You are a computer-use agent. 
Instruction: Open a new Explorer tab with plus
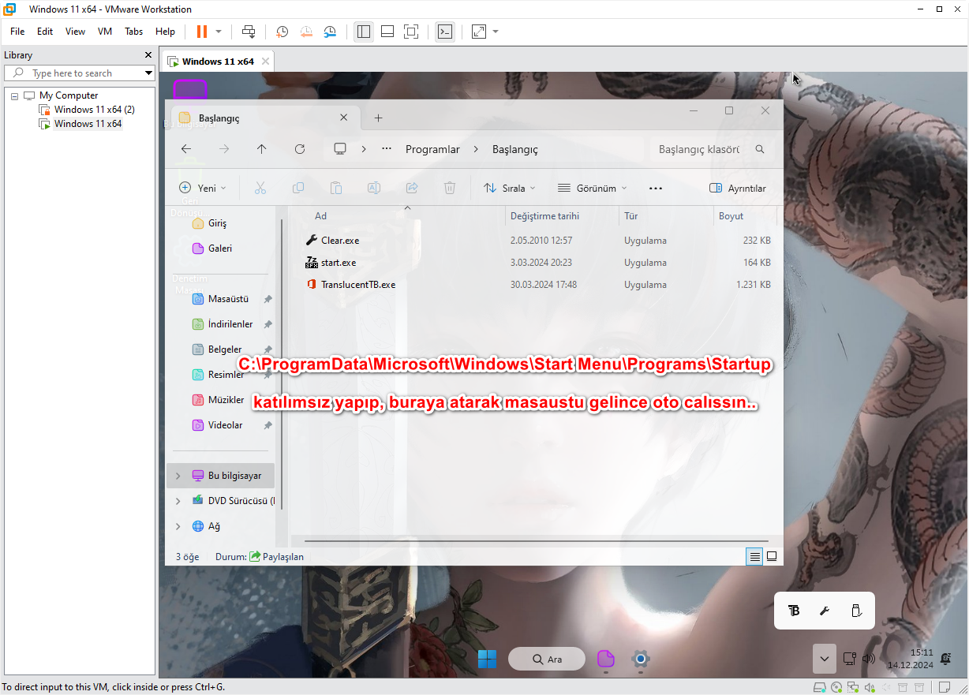(x=378, y=118)
